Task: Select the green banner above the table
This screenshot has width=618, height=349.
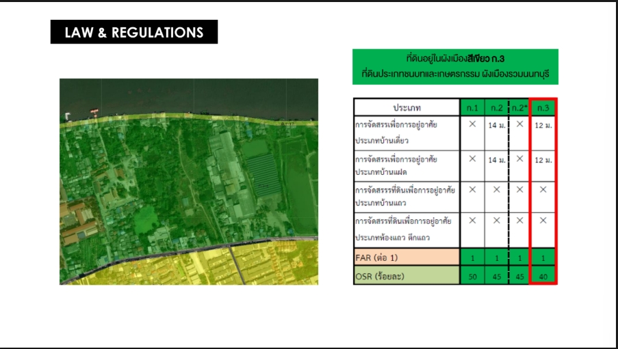Action: click(455, 66)
